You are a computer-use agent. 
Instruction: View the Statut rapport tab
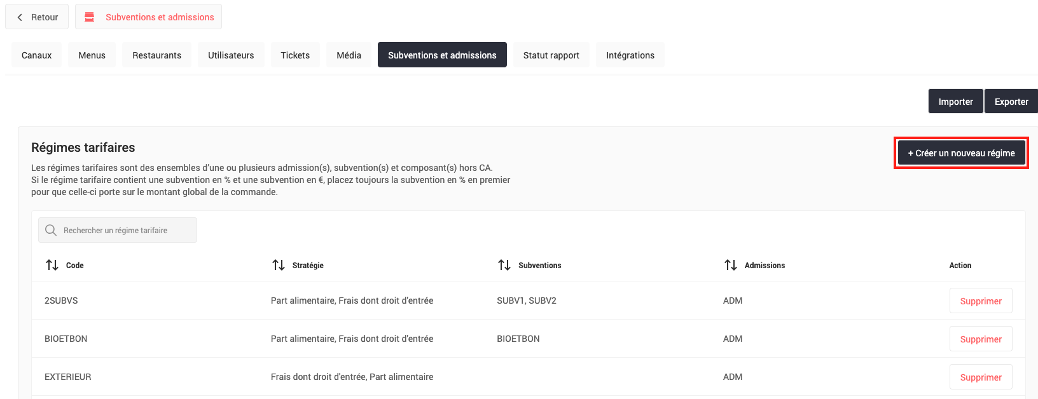click(551, 55)
